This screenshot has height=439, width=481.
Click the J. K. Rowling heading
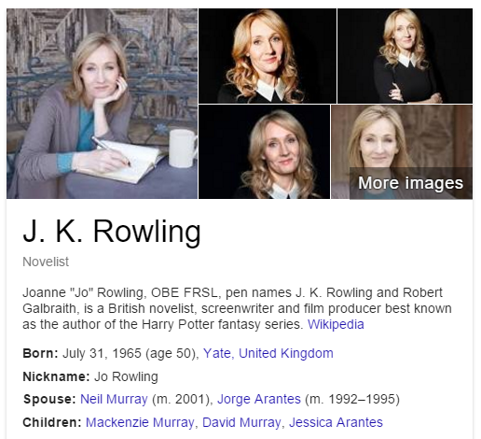pyautogui.click(x=112, y=231)
